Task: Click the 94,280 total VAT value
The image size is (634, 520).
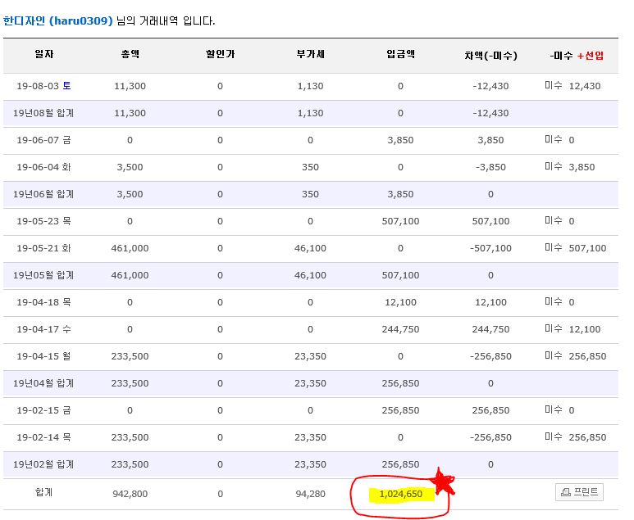Action: [x=310, y=494]
